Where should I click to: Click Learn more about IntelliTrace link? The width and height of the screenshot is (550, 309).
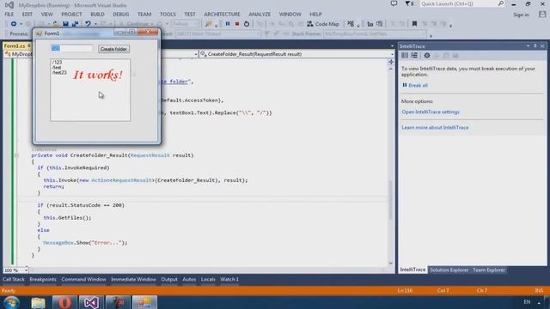[x=435, y=128]
